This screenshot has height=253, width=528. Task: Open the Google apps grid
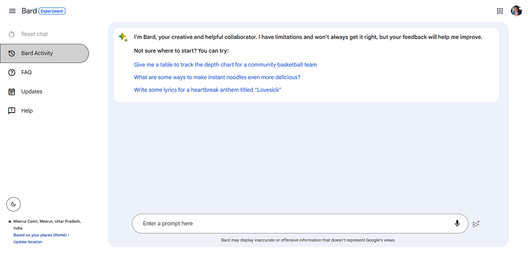click(500, 11)
